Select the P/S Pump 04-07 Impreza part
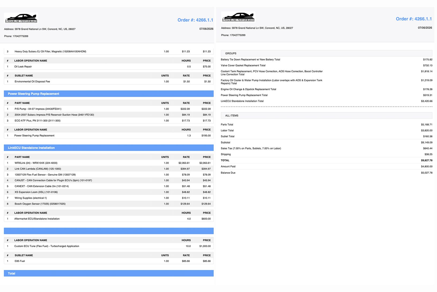Screen dimensions: 437x292 [109, 109]
